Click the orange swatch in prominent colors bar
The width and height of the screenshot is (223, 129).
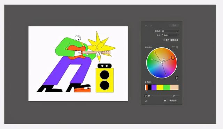pyautogui.click(x=147, y=87)
